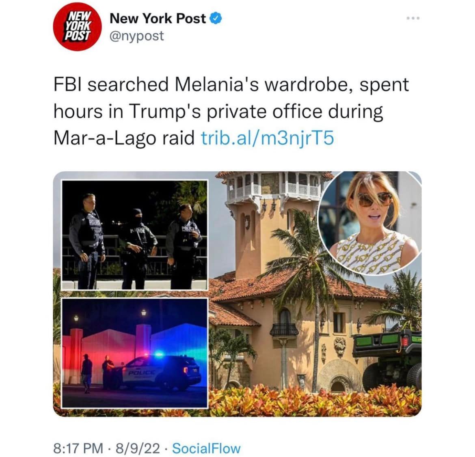View the police car flashing lights photo

(x=134, y=353)
